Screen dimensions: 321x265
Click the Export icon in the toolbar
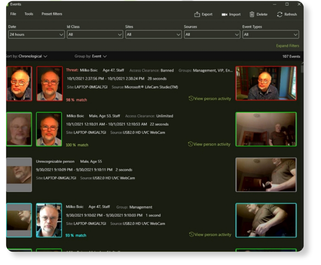tap(197, 15)
